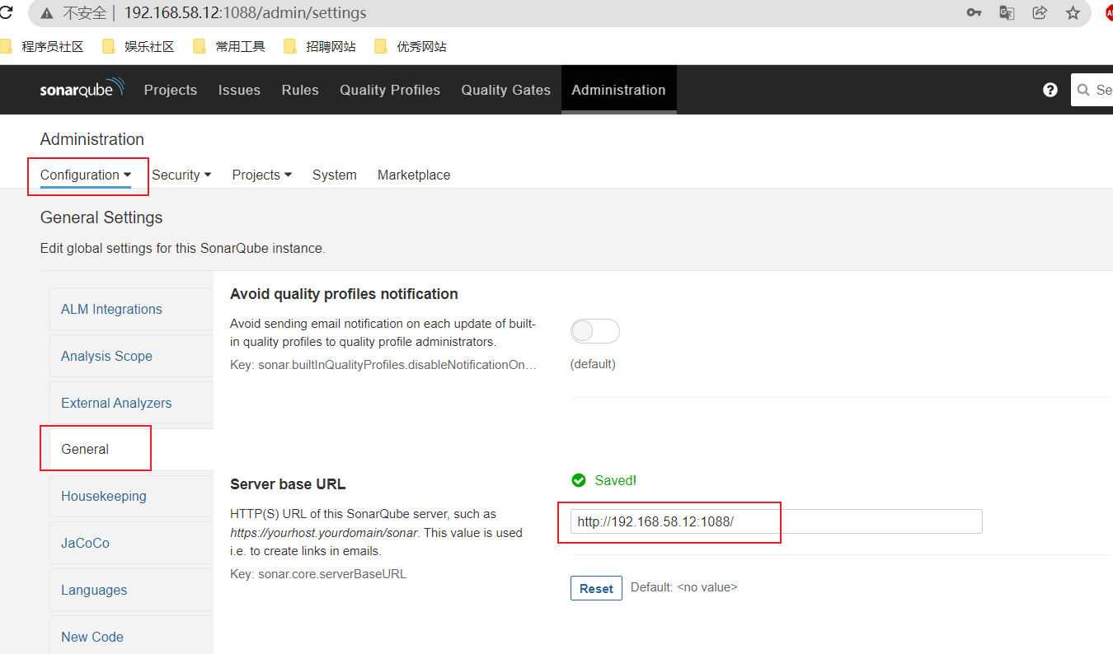Click the Server base URL input field
This screenshot has height=654, width=1113.
pyautogui.click(x=777, y=521)
